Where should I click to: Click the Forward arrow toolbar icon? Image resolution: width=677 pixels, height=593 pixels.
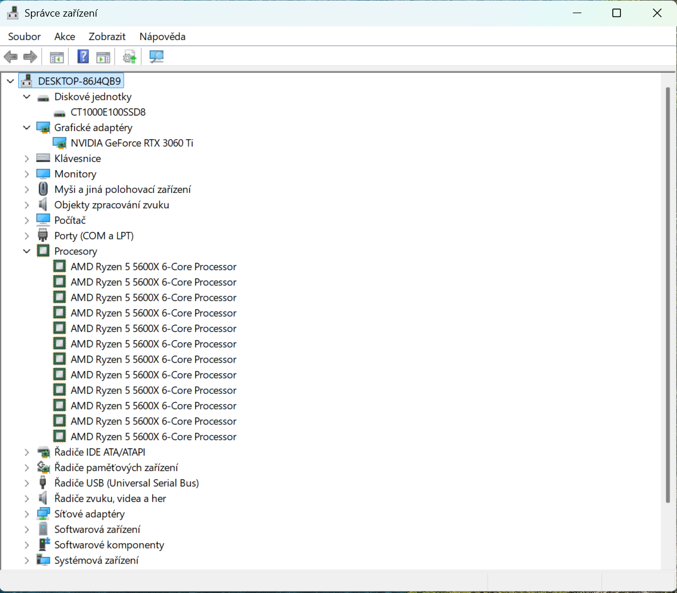pos(30,57)
